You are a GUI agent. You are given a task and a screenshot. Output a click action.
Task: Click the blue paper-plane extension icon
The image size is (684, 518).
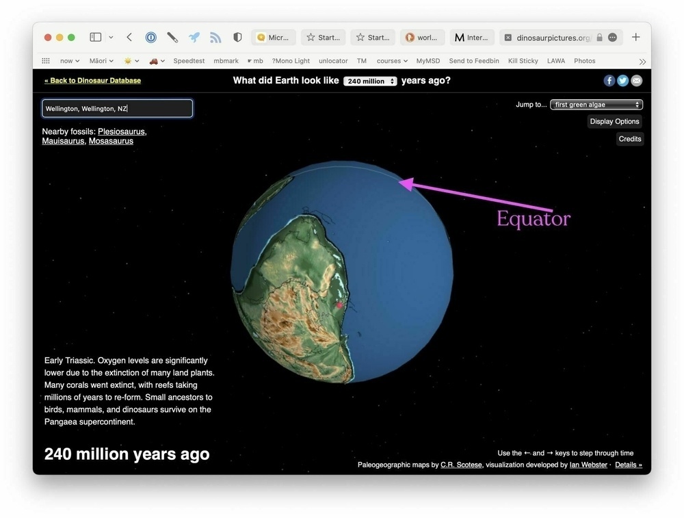coord(194,37)
